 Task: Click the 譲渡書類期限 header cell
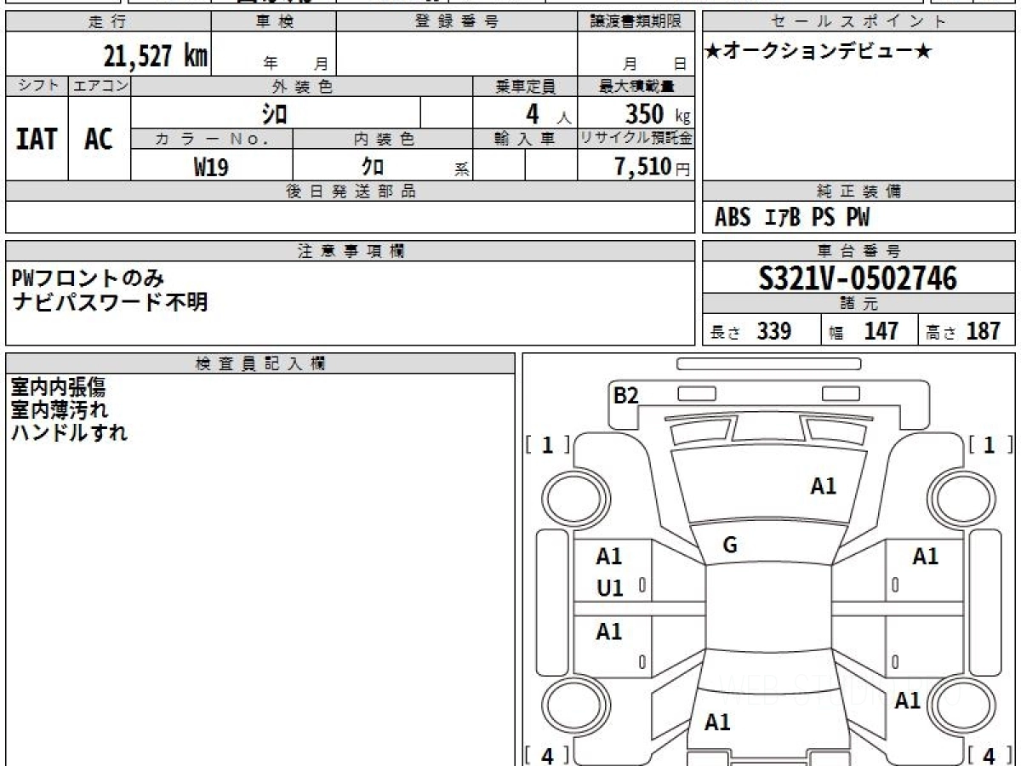(636, 22)
